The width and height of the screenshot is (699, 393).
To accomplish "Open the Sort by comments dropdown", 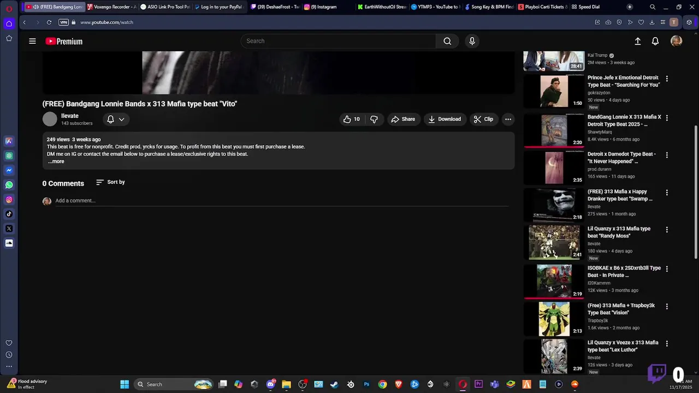I will pos(110,182).
